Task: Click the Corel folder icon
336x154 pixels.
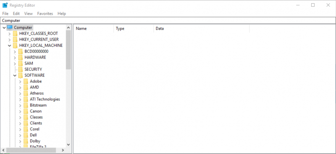Action: click(x=26, y=129)
